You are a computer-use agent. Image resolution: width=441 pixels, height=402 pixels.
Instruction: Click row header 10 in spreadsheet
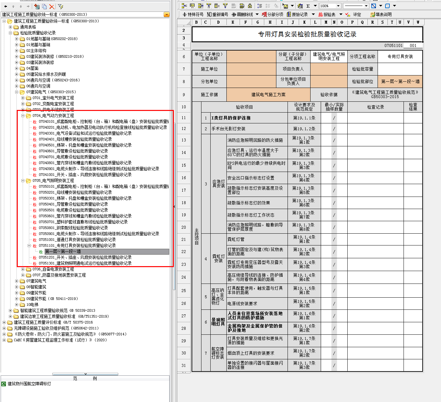[x=184, y=107]
